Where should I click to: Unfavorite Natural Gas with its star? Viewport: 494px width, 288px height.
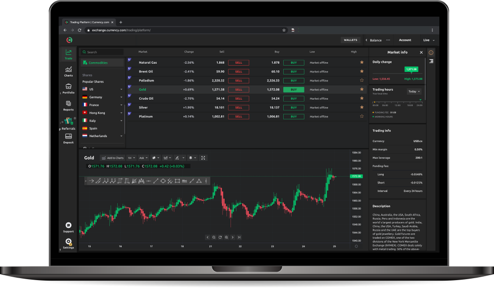pyautogui.click(x=362, y=63)
